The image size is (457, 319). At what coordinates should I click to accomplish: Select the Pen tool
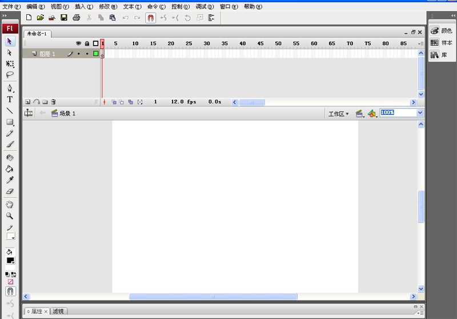point(10,89)
